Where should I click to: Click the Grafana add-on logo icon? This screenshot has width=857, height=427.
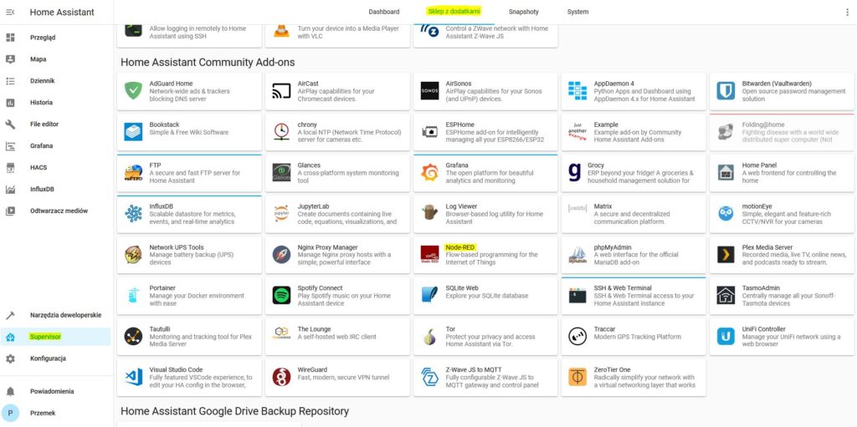click(430, 173)
